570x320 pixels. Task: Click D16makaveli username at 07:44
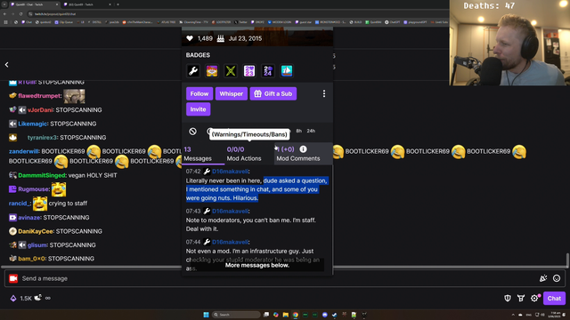coord(230,242)
